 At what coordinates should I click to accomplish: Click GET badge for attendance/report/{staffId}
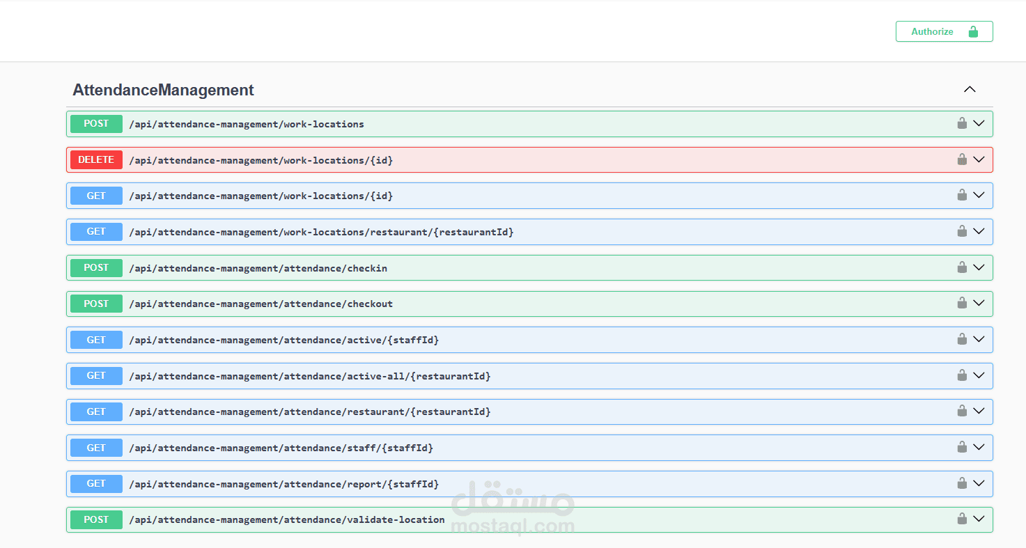(x=96, y=483)
